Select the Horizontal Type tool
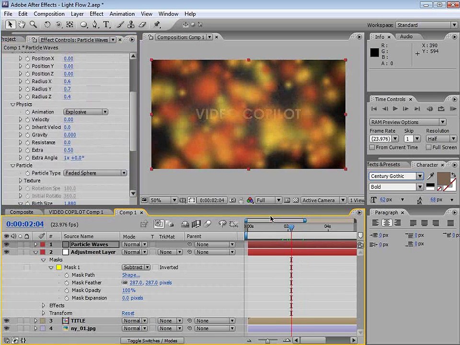Image resolution: width=460 pixels, height=345 pixels. (106, 24)
